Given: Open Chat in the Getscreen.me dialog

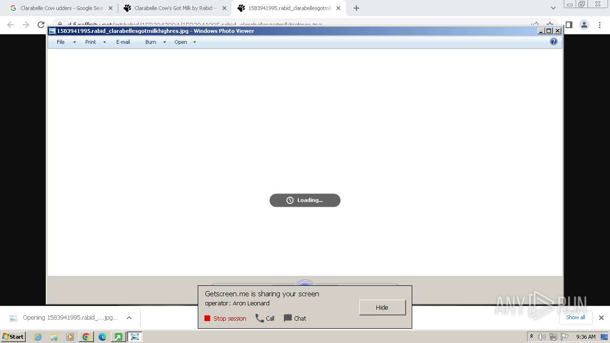Looking at the screenshot, I should [295, 318].
